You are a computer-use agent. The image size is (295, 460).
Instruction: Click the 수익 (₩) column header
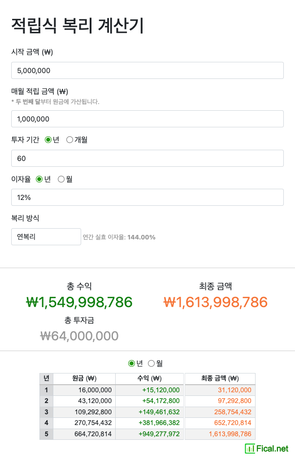tap(149, 378)
